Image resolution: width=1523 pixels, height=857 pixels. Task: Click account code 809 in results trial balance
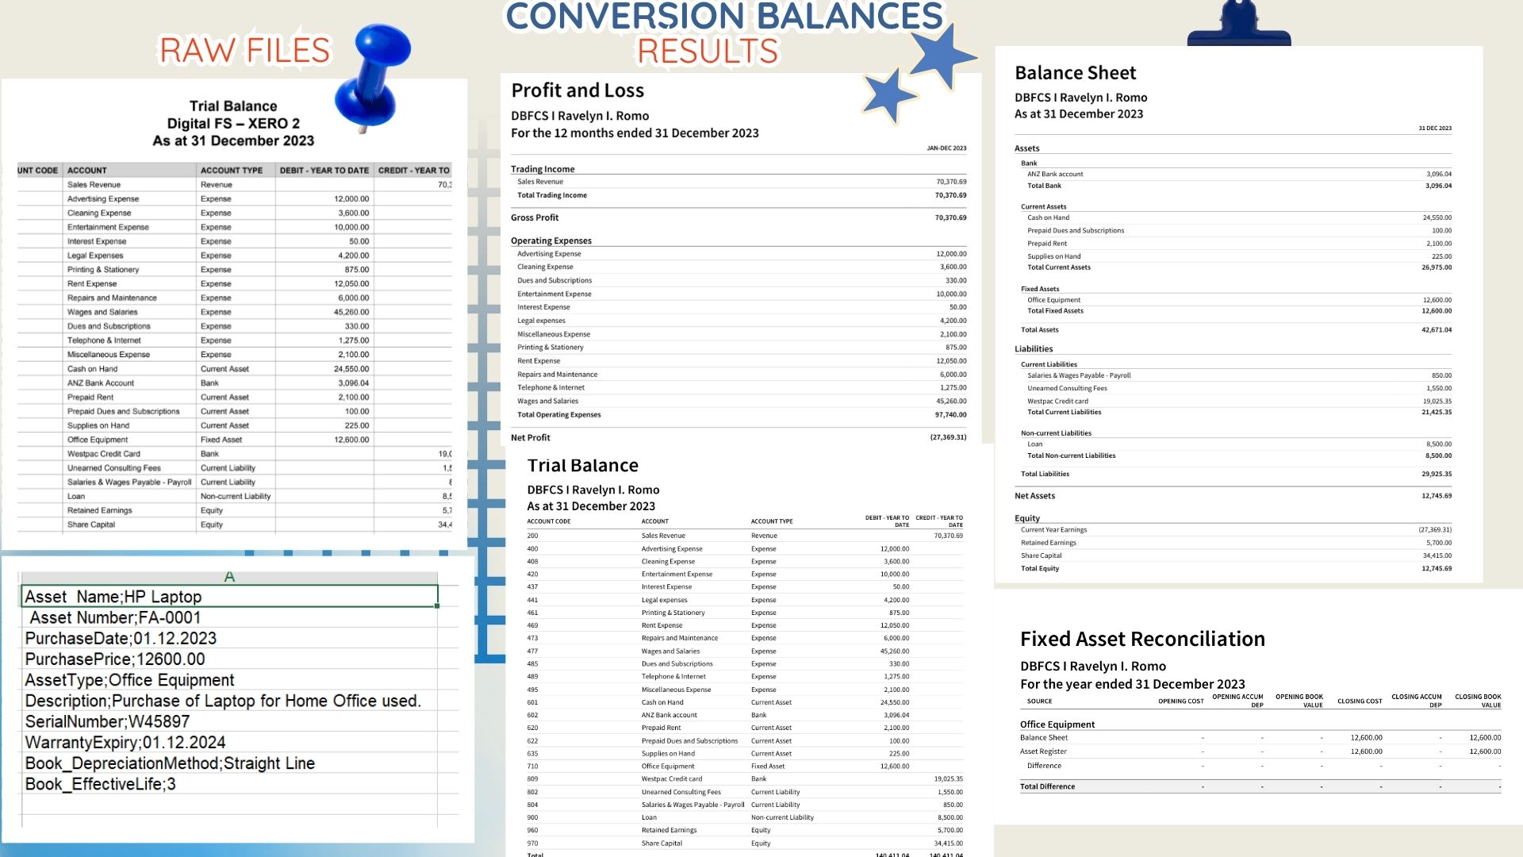pos(532,779)
